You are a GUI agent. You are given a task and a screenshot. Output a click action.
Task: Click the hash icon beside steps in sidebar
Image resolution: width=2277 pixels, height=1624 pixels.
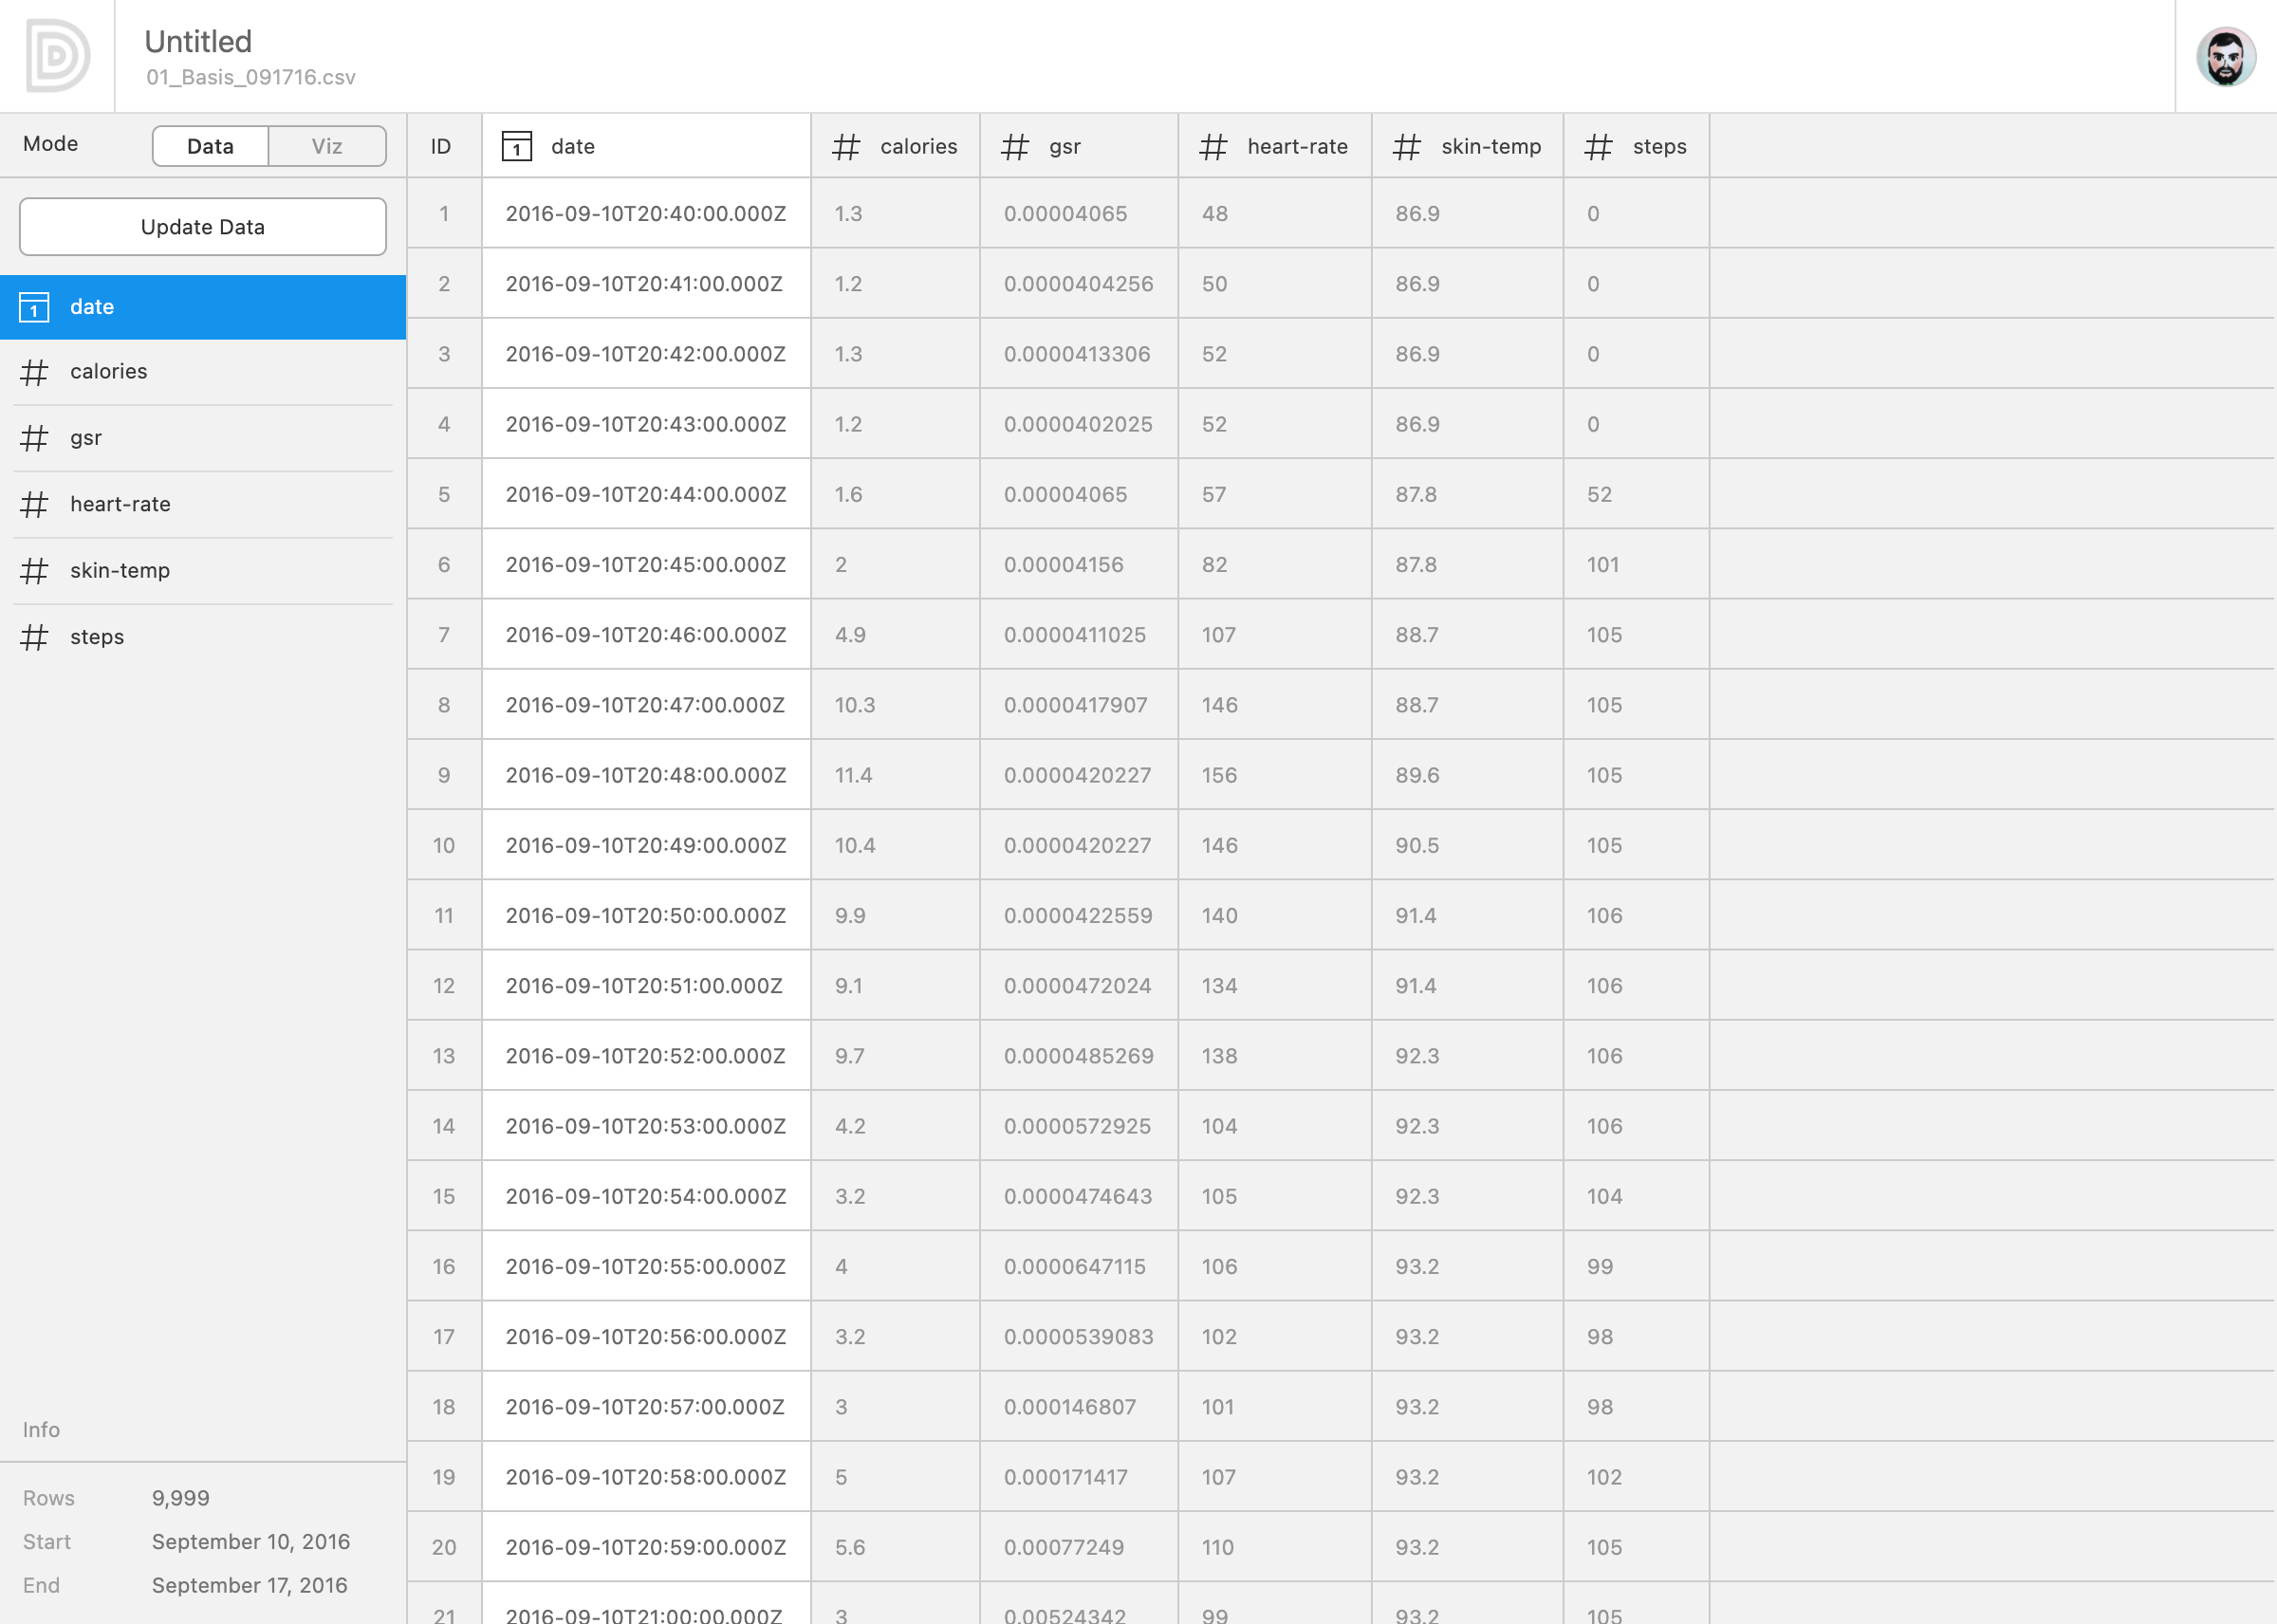(34, 637)
